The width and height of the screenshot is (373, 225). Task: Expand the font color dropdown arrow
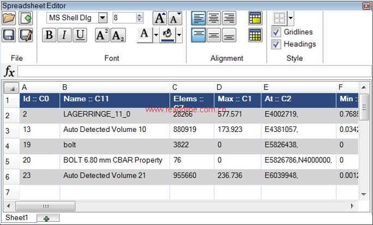point(156,36)
